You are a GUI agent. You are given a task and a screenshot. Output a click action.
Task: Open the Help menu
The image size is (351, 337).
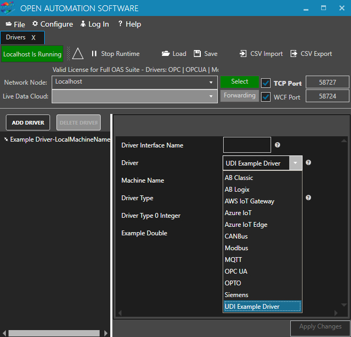pos(129,24)
